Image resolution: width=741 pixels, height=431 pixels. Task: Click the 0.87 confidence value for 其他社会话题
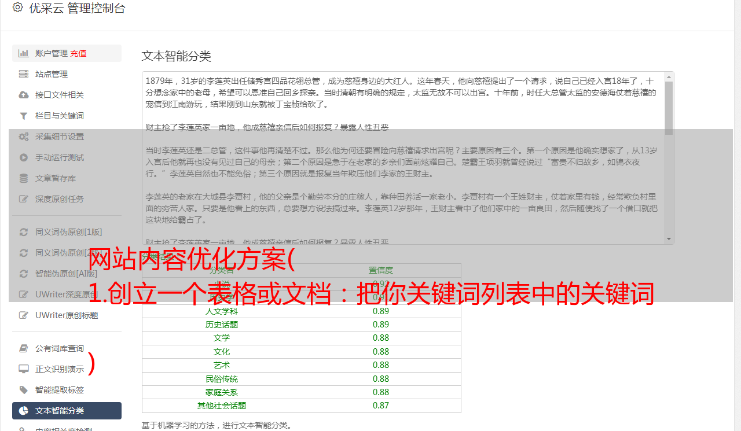(381, 406)
